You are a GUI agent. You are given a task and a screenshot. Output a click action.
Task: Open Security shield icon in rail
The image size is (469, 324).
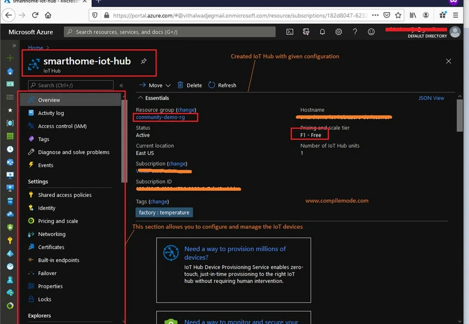coord(10,227)
